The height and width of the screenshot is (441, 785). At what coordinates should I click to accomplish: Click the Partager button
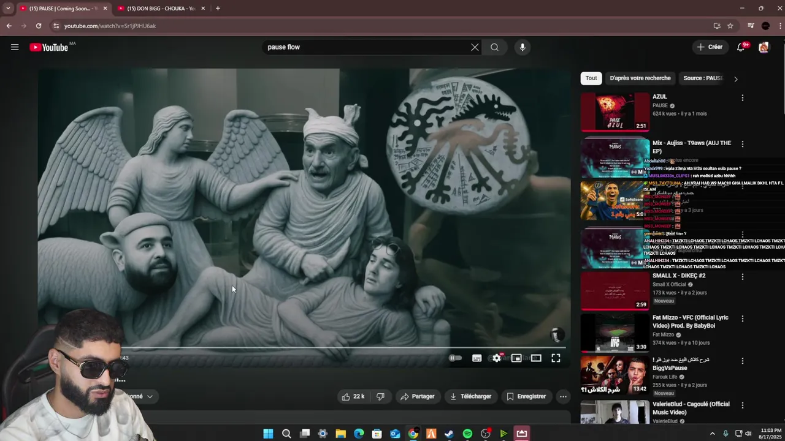click(x=417, y=396)
